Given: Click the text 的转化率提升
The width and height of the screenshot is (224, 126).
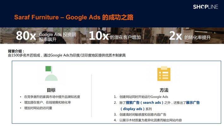Looking at the screenshot, I should [197, 38].
